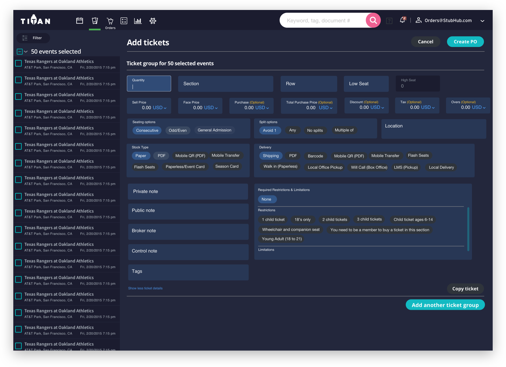506x367 pixels.
Task: Choose the No splits option
Action: click(315, 130)
